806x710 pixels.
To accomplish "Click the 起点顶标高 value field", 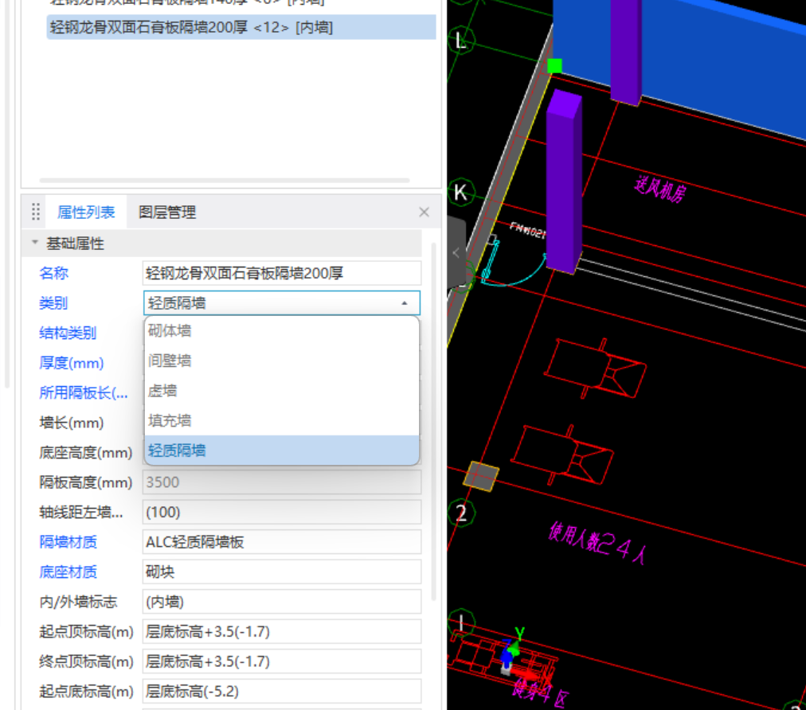I will 281,632.
